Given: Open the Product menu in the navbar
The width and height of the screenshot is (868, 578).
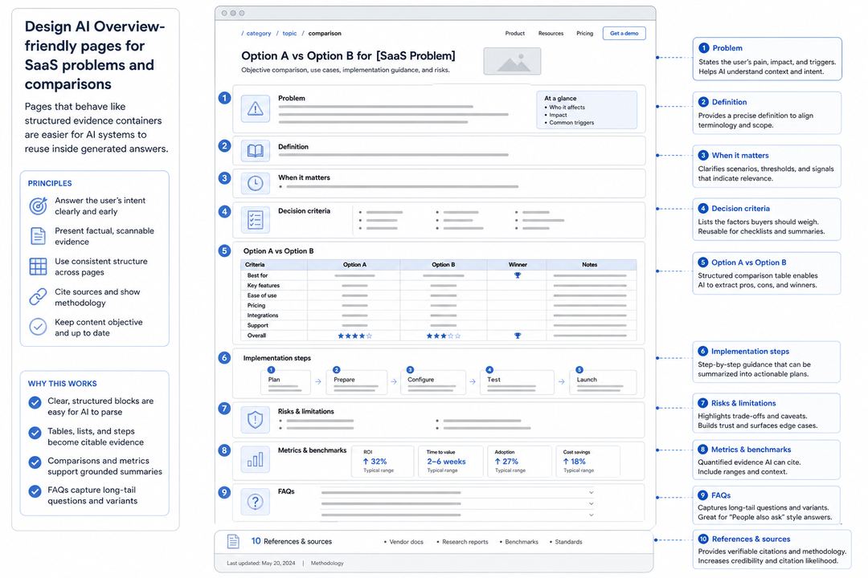Looking at the screenshot, I should click(515, 33).
